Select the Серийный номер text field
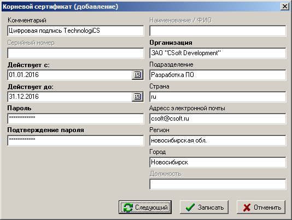The image size is (292, 220). click(x=75, y=53)
